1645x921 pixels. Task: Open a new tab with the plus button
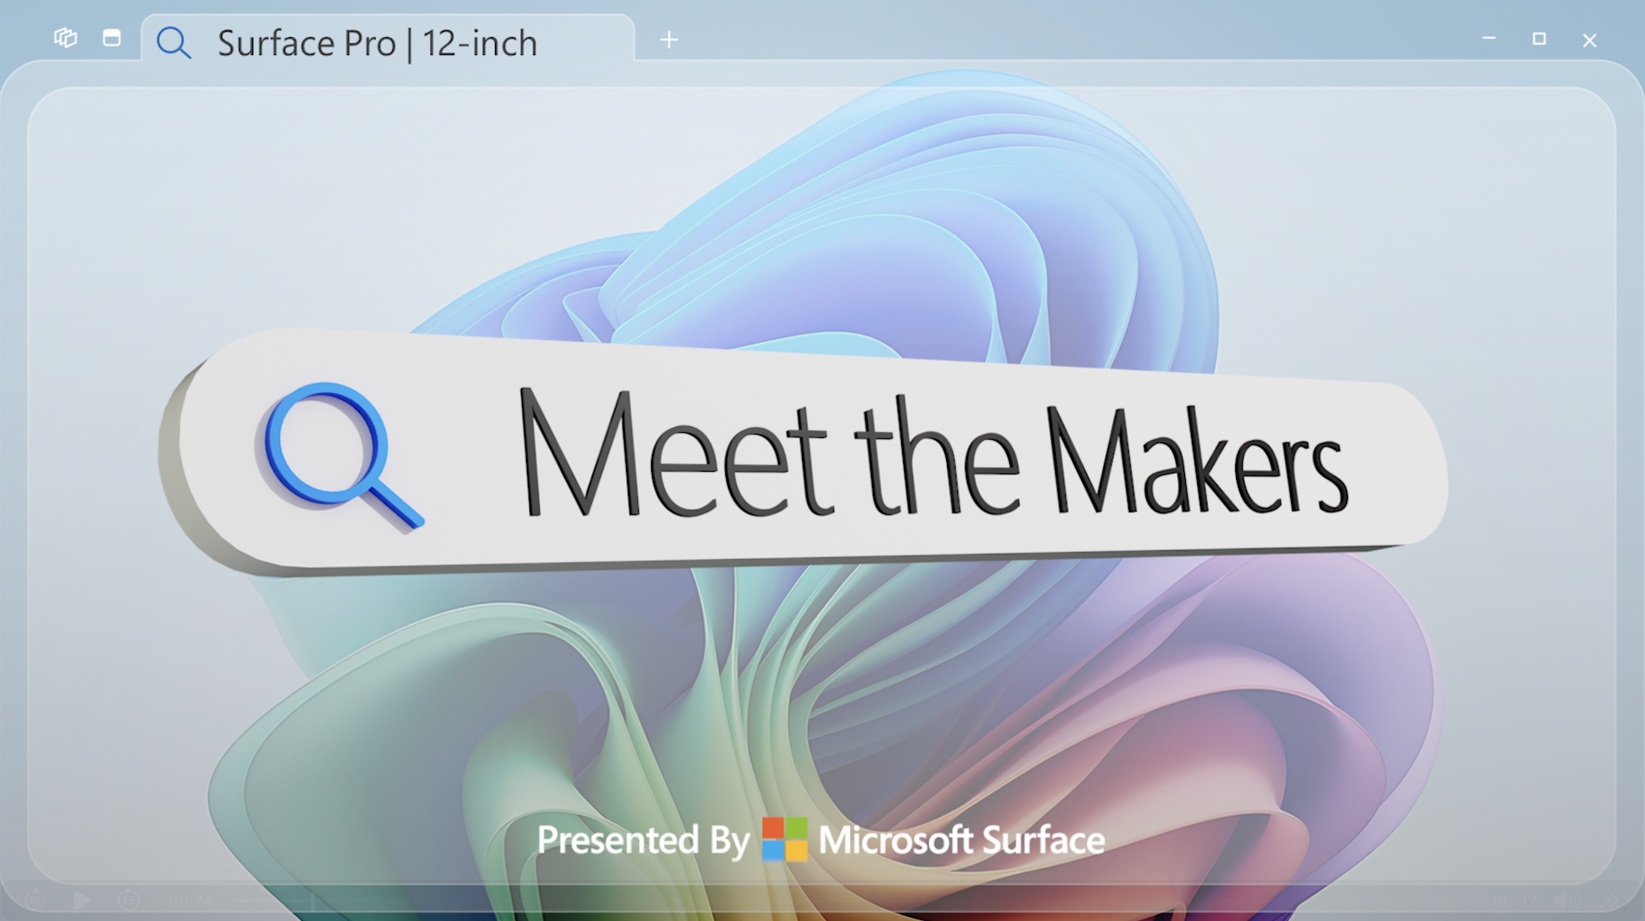click(669, 40)
